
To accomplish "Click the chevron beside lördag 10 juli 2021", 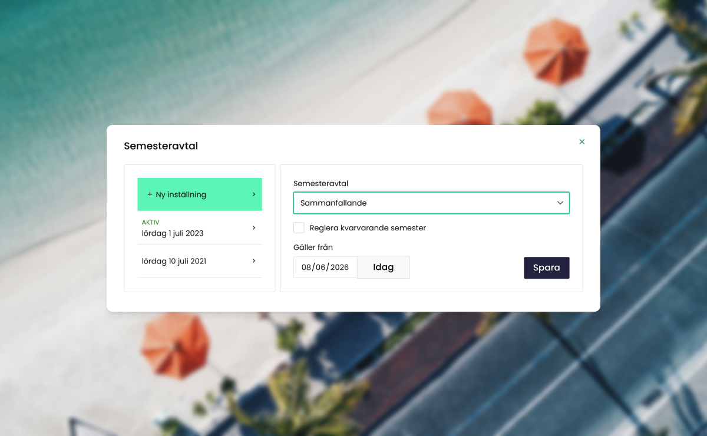I will click(254, 261).
